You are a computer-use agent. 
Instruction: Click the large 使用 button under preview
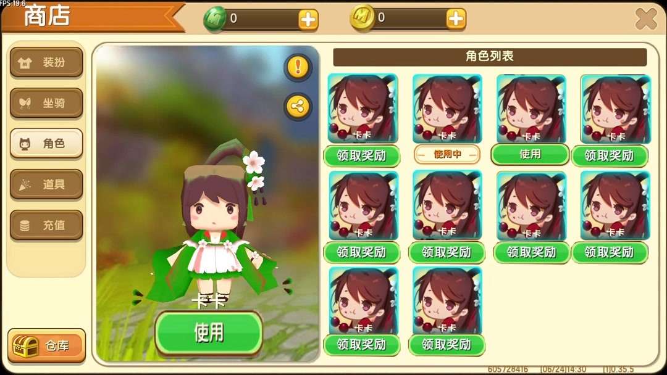click(209, 332)
